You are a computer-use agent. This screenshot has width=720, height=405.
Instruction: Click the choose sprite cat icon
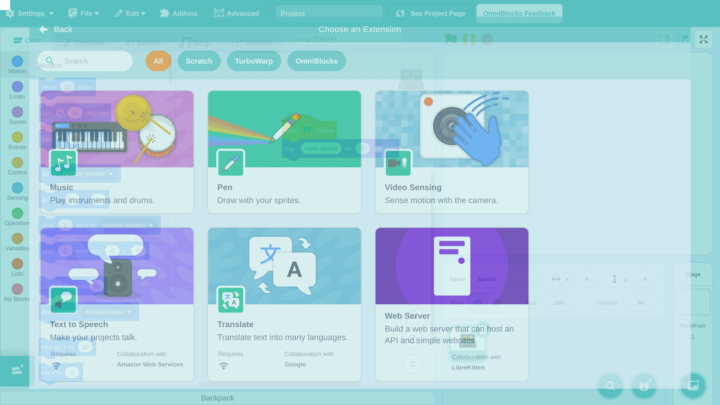pyautogui.click(x=644, y=386)
